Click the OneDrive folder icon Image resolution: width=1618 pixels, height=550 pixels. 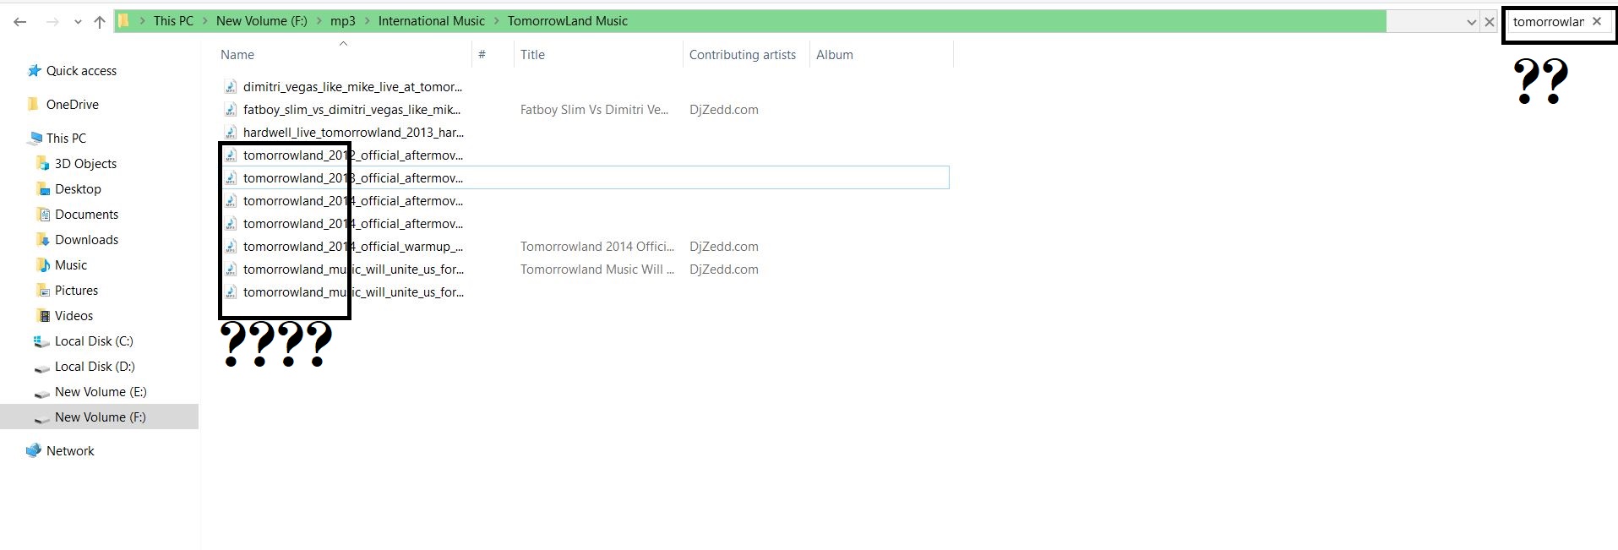point(34,105)
